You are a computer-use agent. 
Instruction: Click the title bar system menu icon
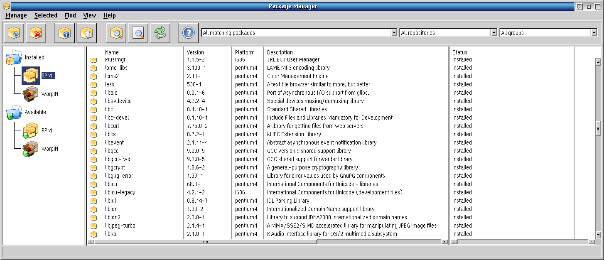[7, 6]
